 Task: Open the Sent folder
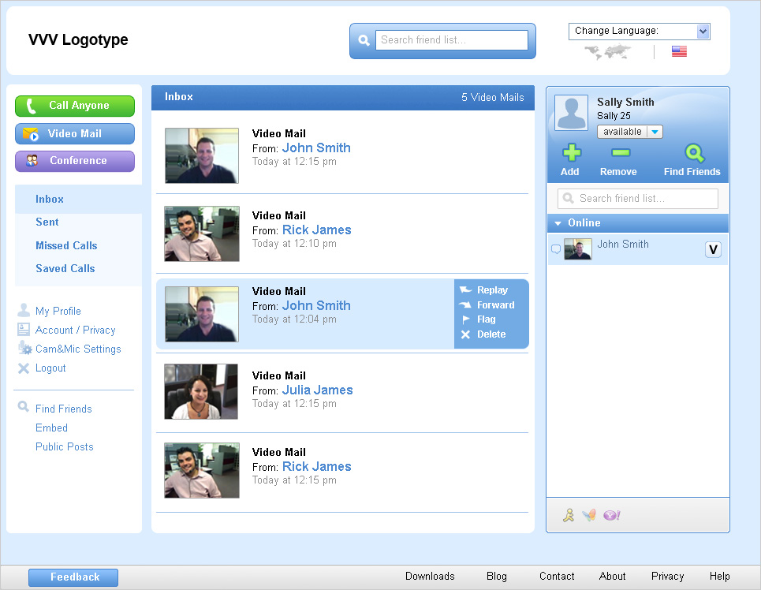click(47, 222)
